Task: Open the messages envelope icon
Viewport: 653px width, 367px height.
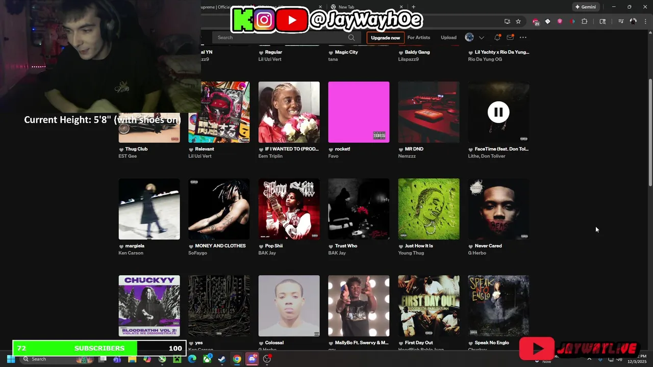Action: click(510, 37)
